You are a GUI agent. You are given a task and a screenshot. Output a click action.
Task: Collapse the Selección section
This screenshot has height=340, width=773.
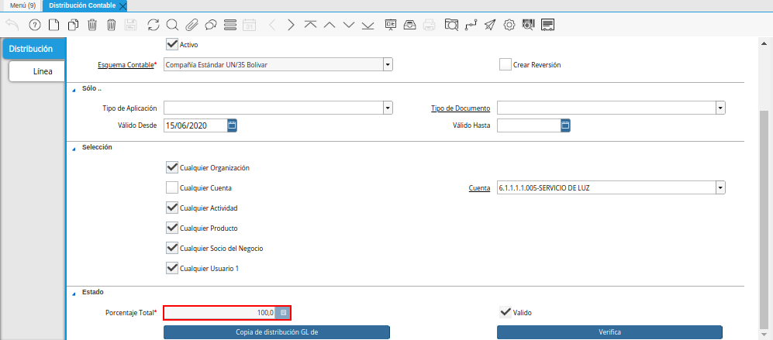pos(74,148)
